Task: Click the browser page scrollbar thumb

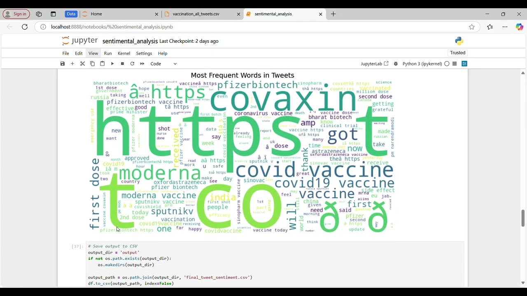Action: pyautogui.click(x=523, y=218)
